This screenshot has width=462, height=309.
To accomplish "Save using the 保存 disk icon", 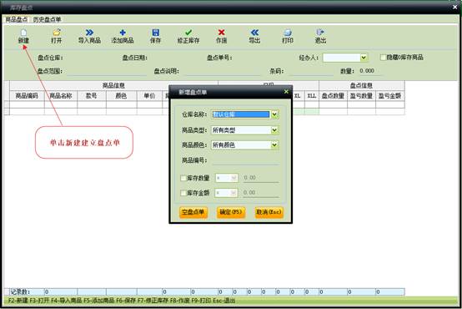I will coord(156,36).
